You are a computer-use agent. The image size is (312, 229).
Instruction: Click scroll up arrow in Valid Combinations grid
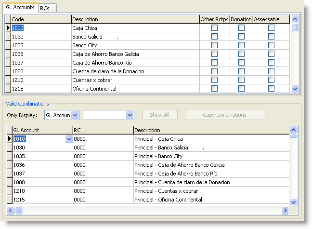click(x=294, y=130)
